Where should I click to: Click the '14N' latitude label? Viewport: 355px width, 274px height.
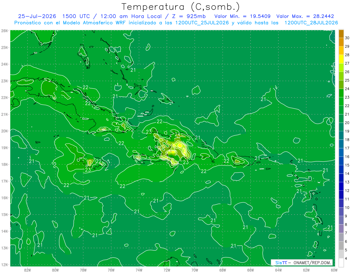pos(4,231)
